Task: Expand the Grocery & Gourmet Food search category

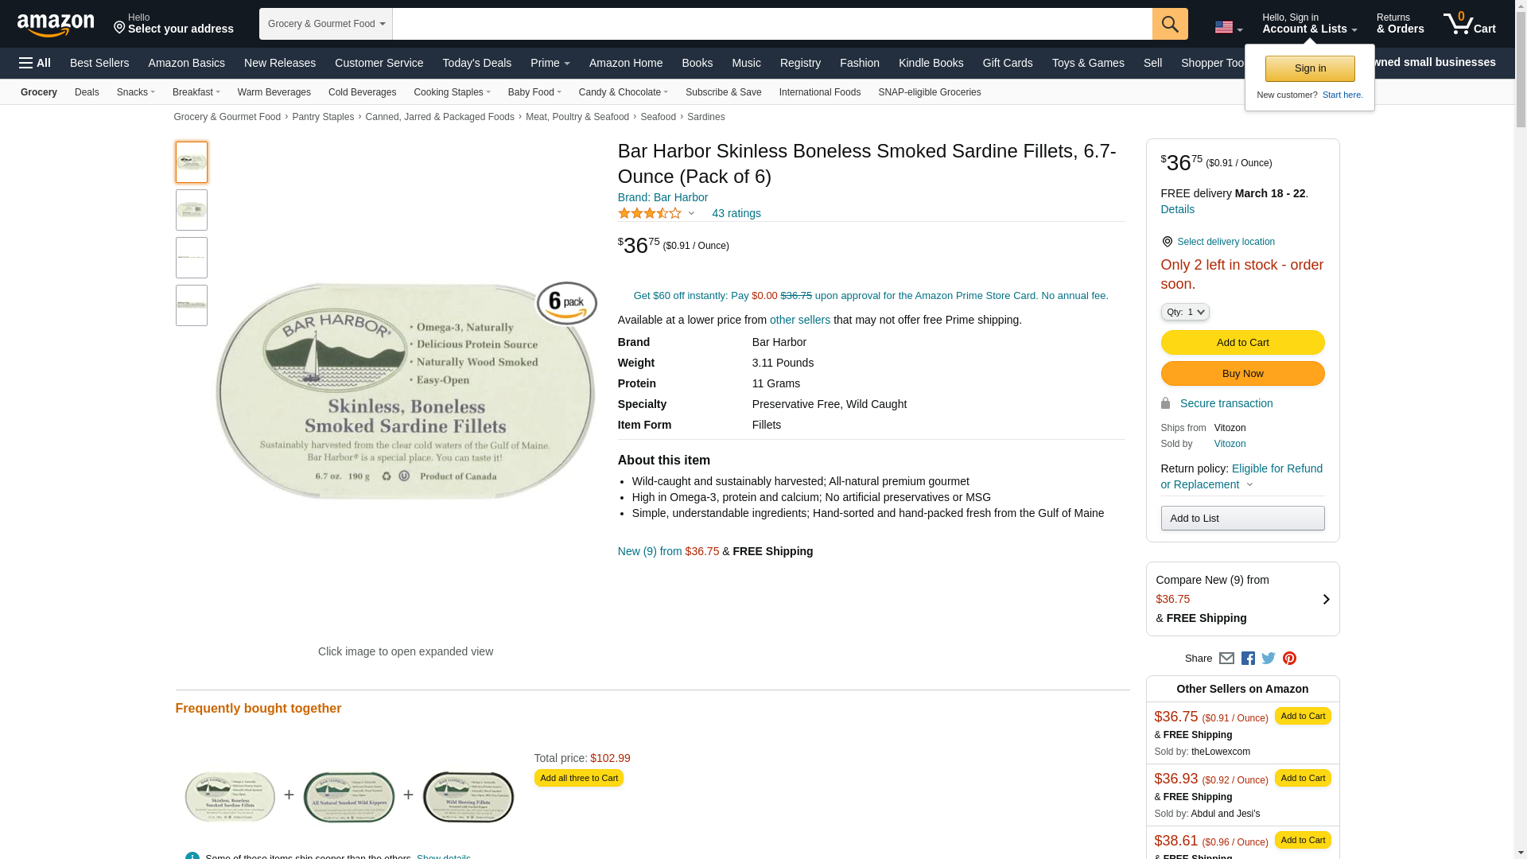Action: (326, 24)
